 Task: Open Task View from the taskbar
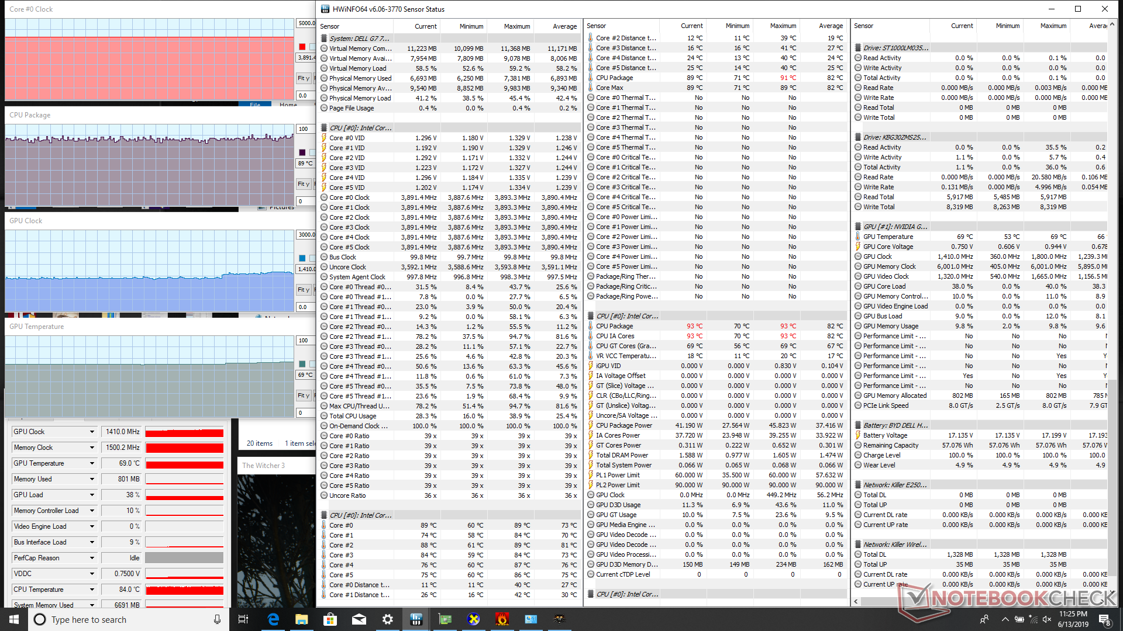(243, 619)
